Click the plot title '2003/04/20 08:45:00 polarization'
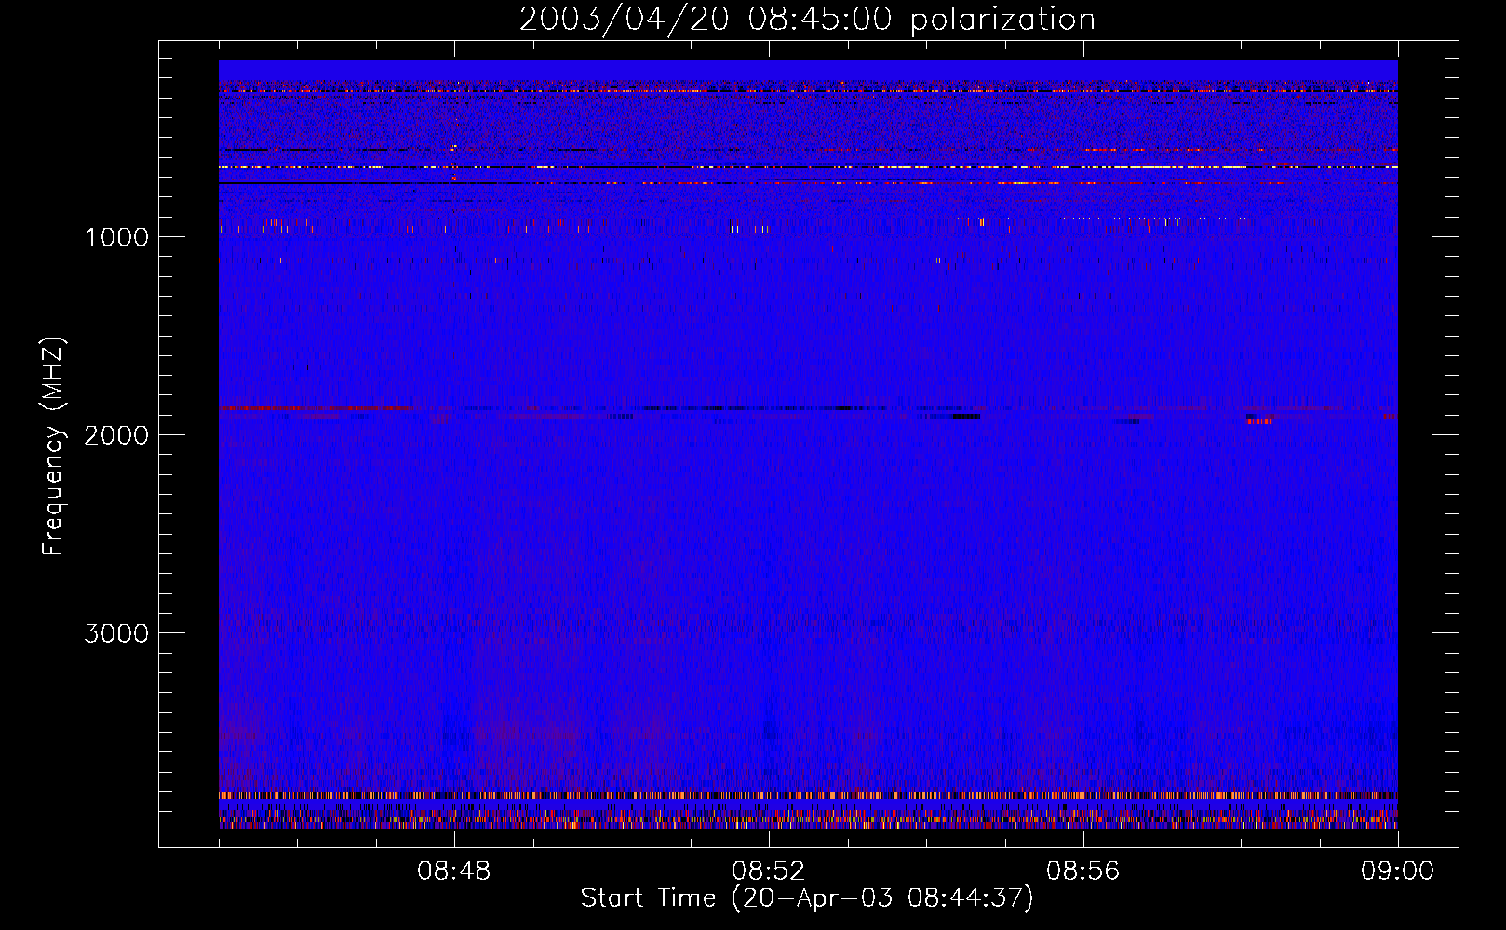This screenshot has width=1506, height=930. [807, 20]
